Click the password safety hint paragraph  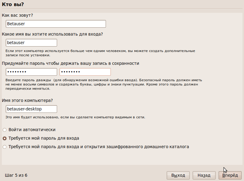[104, 84]
